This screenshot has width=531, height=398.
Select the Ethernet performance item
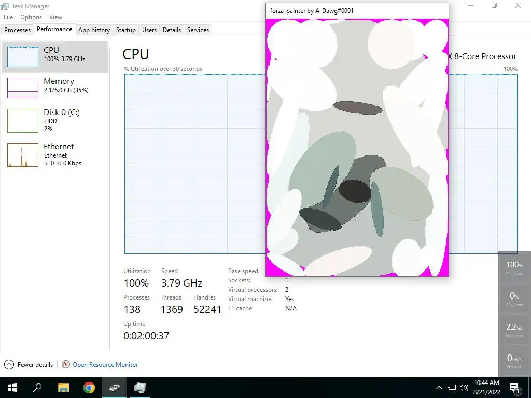[55, 154]
